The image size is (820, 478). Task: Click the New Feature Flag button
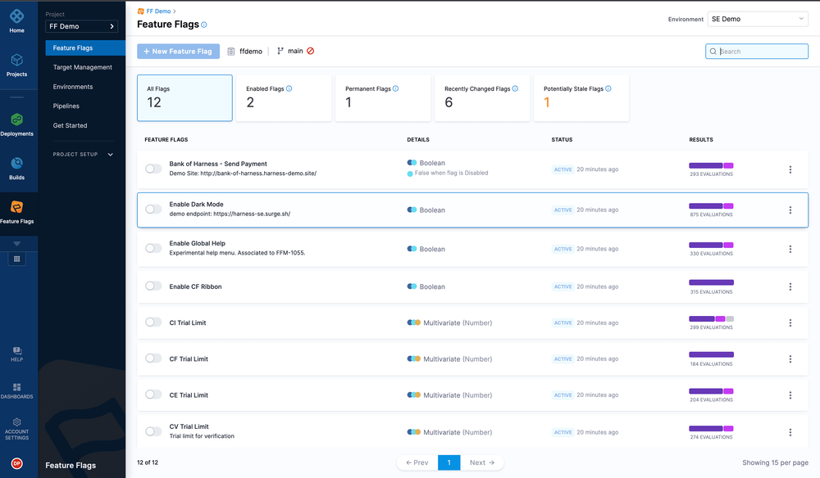pos(178,51)
